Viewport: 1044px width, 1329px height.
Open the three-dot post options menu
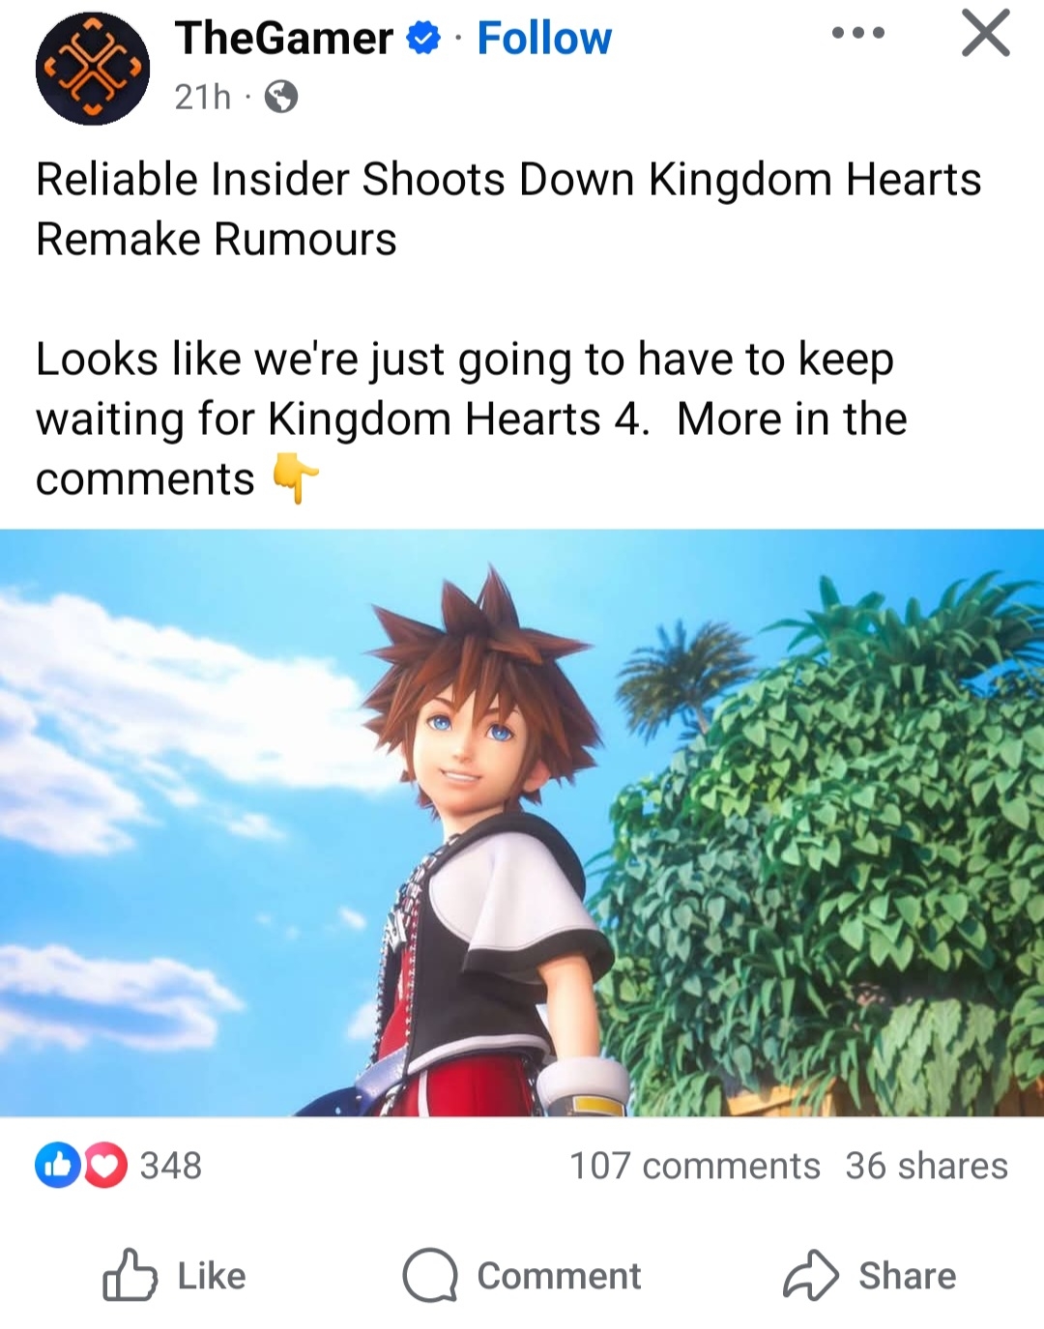[858, 33]
